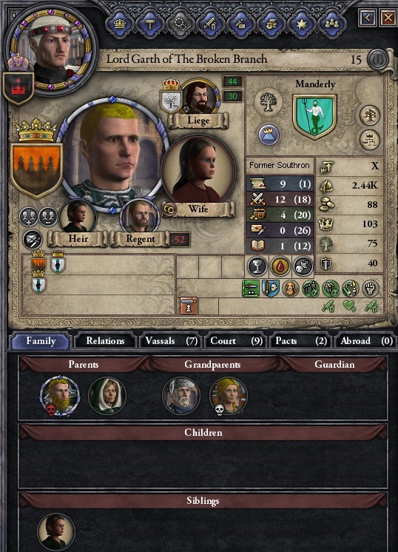Open the three-people icon tab

332,24
